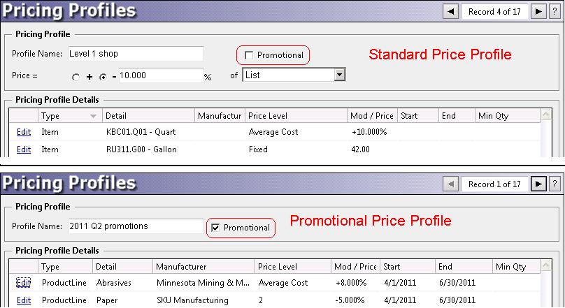The height and width of the screenshot is (308, 565).
Task: Click previous record arrow in bottom panel
Action: pyautogui.click(x=451, y=184)
